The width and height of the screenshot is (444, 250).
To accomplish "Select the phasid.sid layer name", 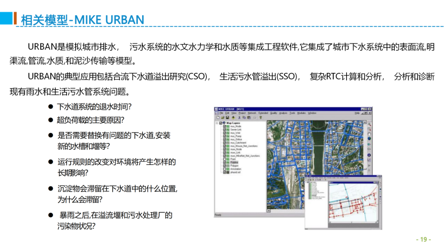I will [235, 172].
